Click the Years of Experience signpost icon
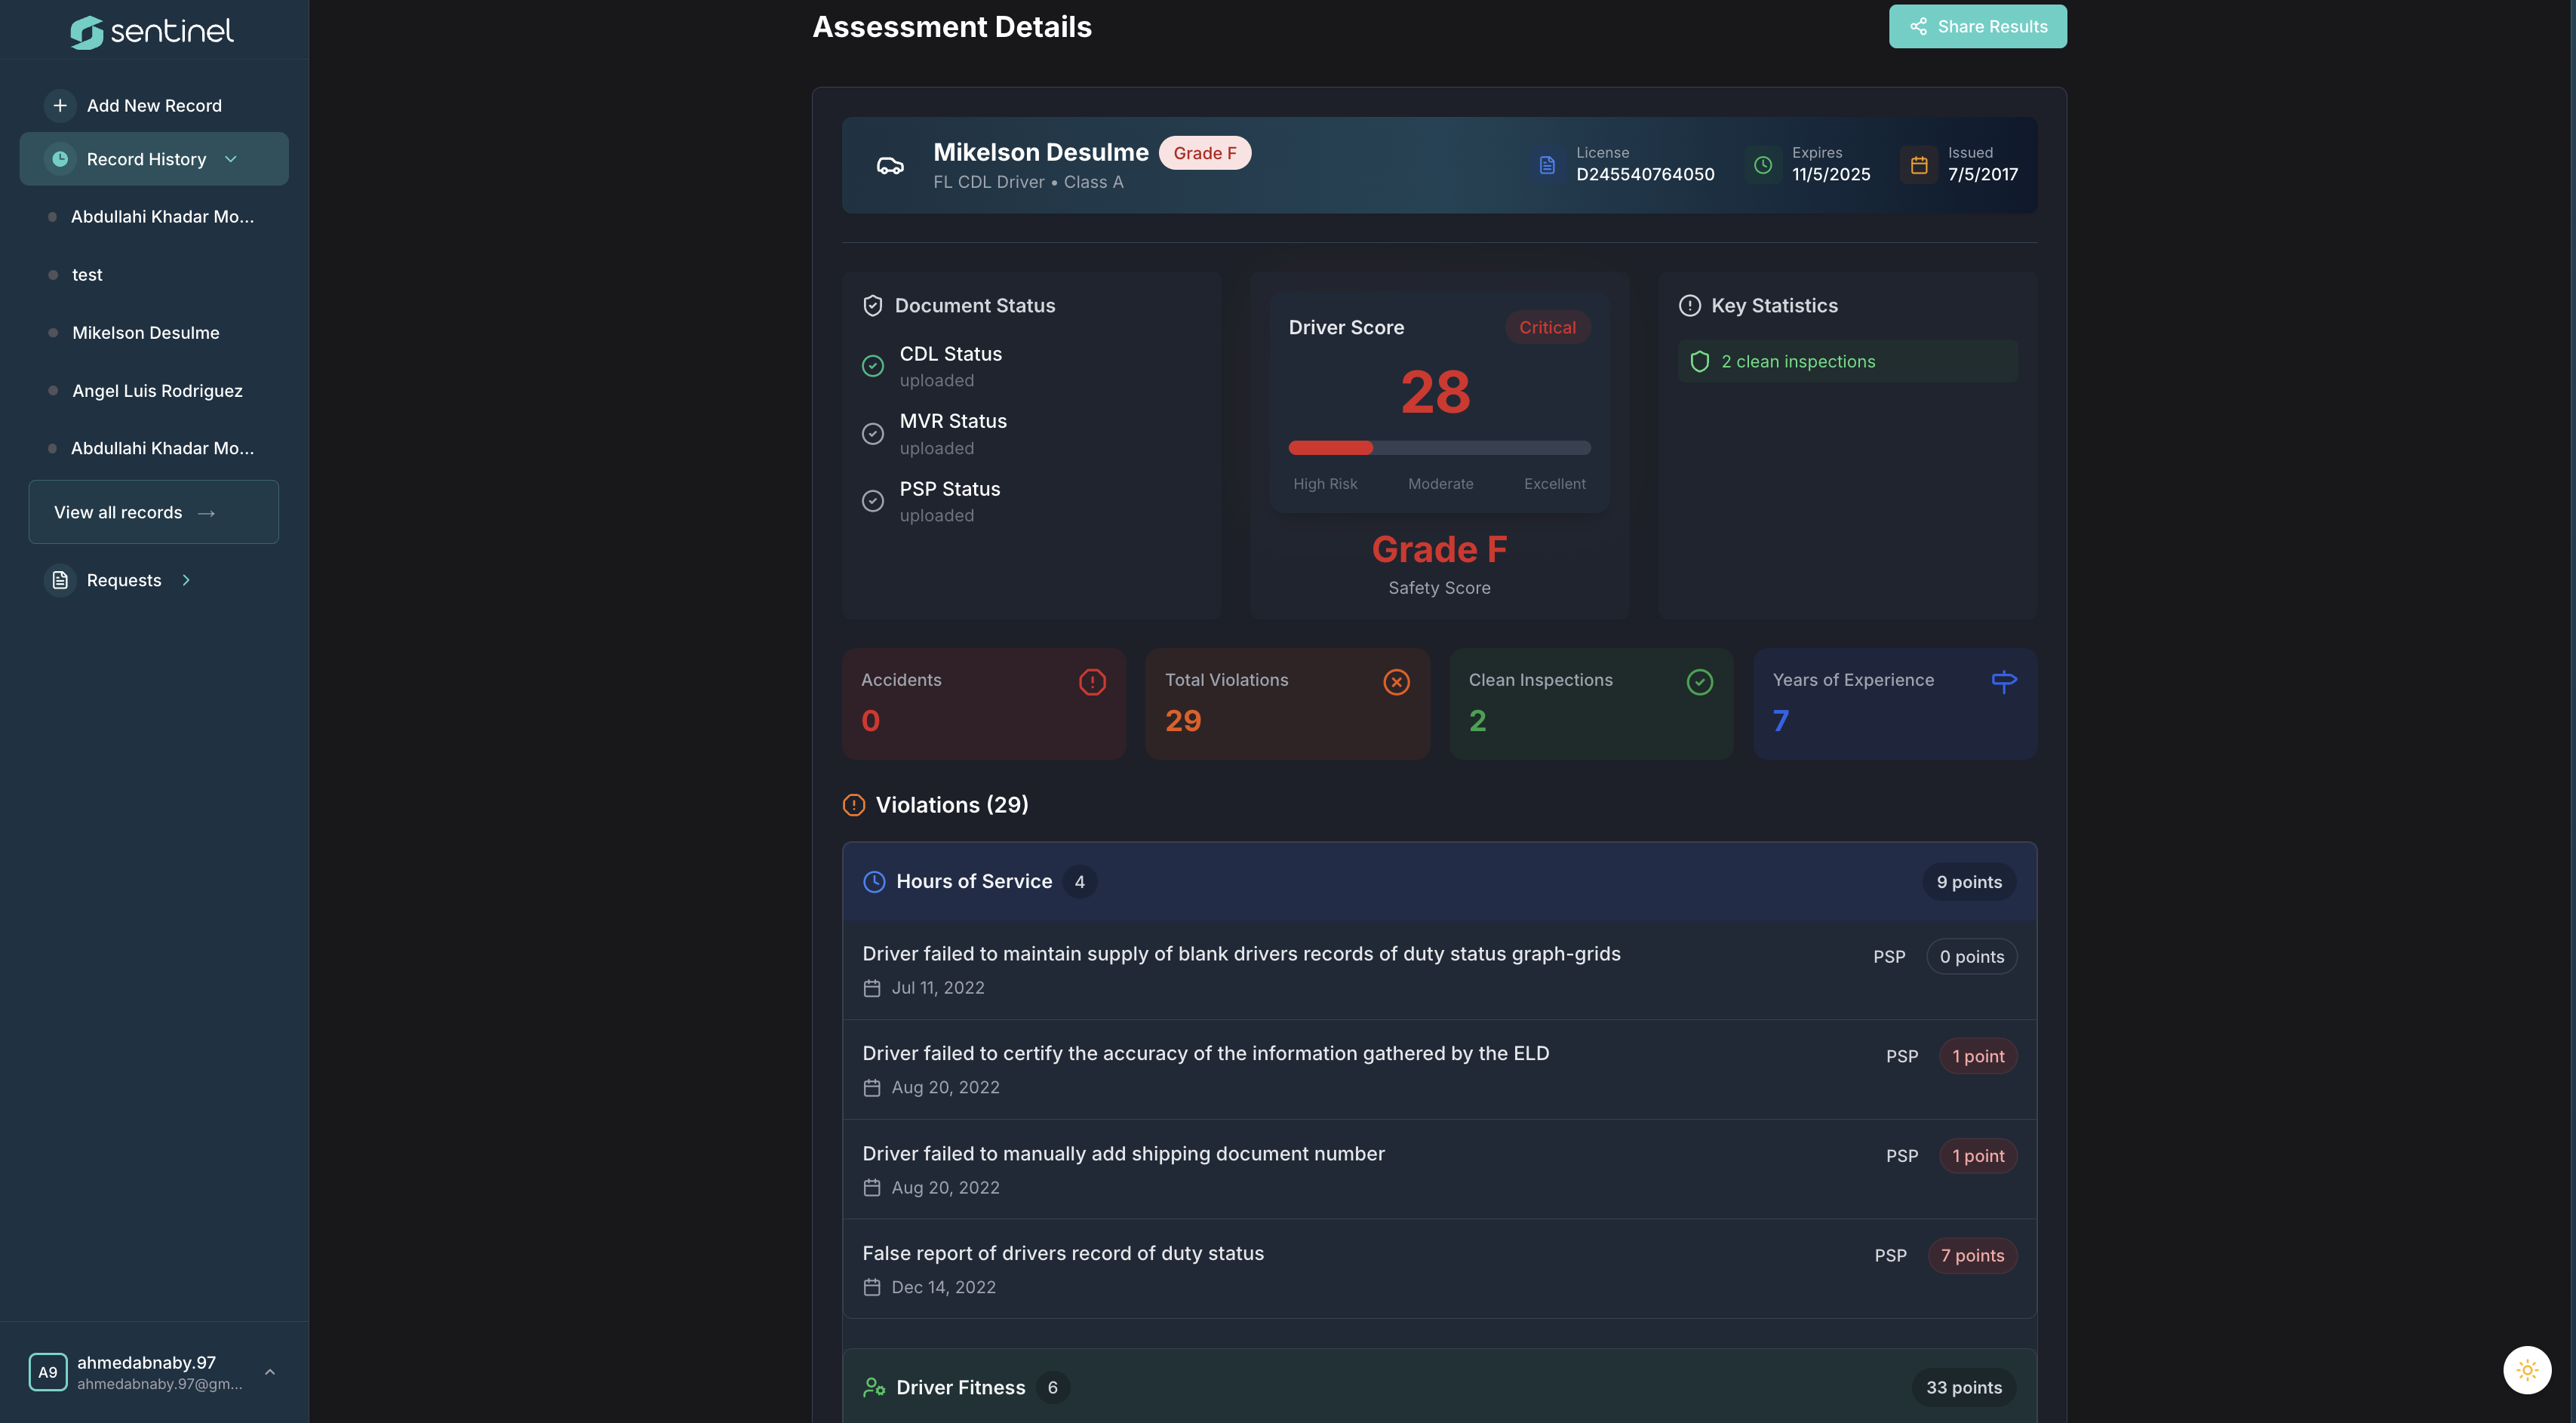 click(x=2003, y=682)
